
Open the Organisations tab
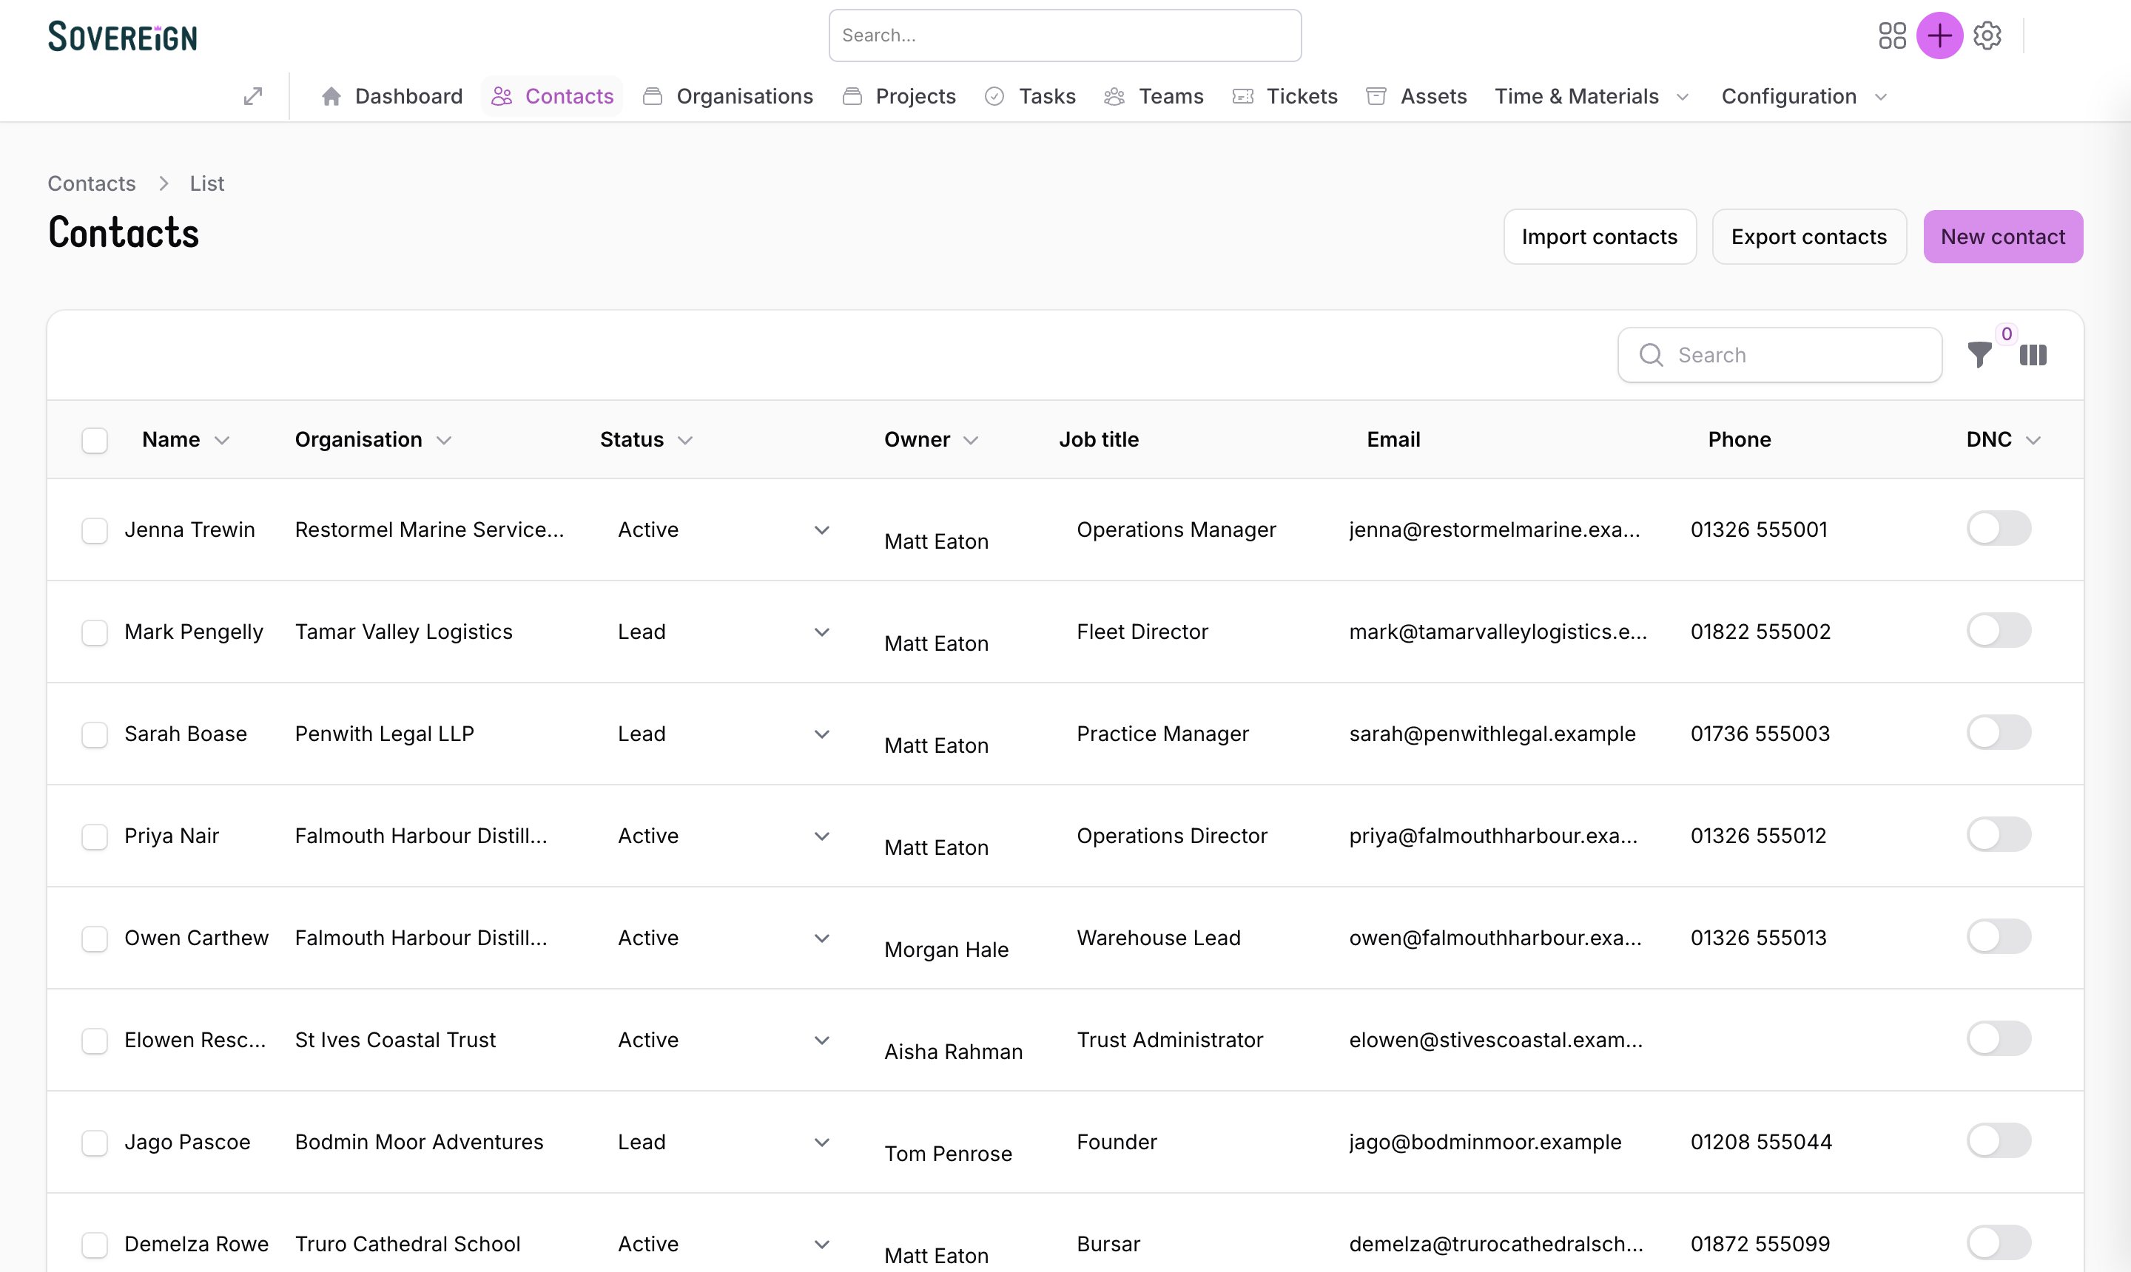click(x=728, y=96)
